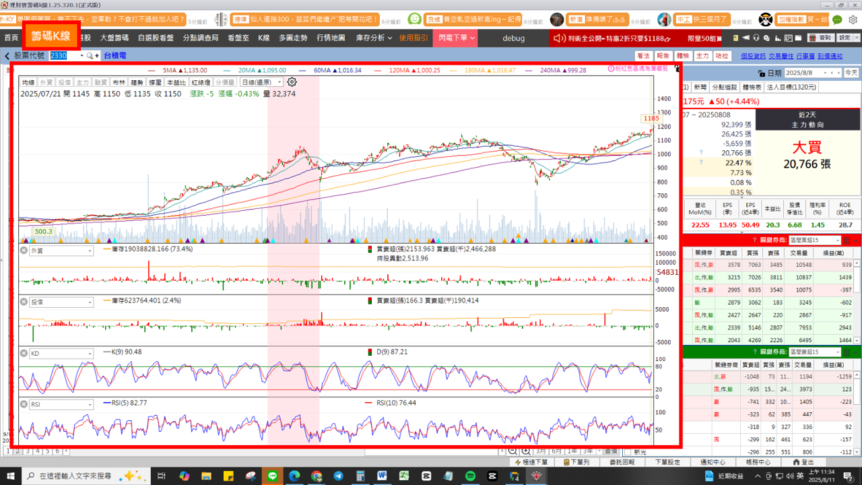Open LINE from the taskbar
This screenshot has width=862, height=485.
[x=273, y=476]
